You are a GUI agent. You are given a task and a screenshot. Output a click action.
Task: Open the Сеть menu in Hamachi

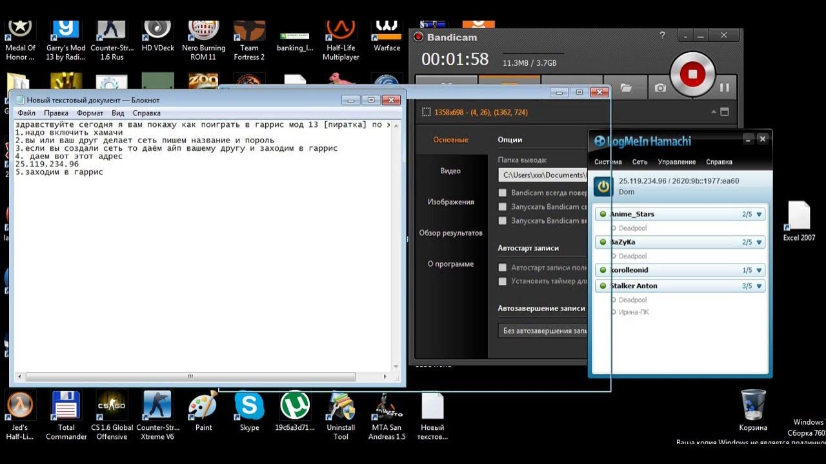[x=640, y=162]
